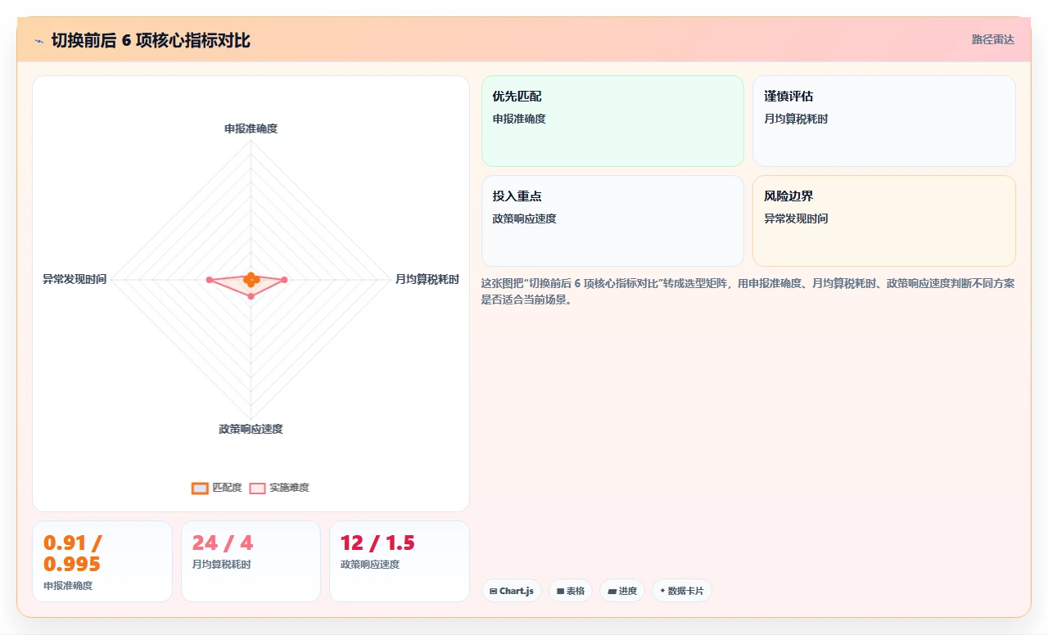Click the 表格 tag icon
The image size is (1048, 635).
pyautogui.click(x=560, y=591)
